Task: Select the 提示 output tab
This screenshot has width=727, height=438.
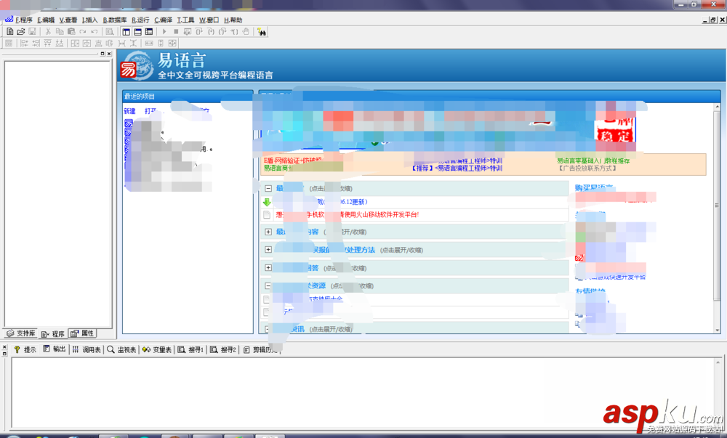Action: coord(25,349)
